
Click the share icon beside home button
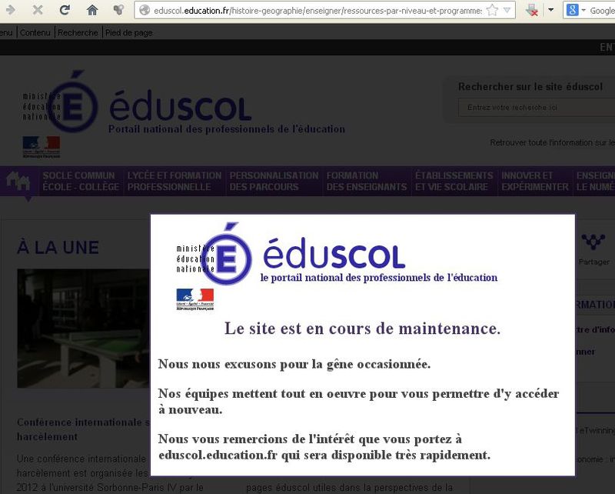(118, 10)
